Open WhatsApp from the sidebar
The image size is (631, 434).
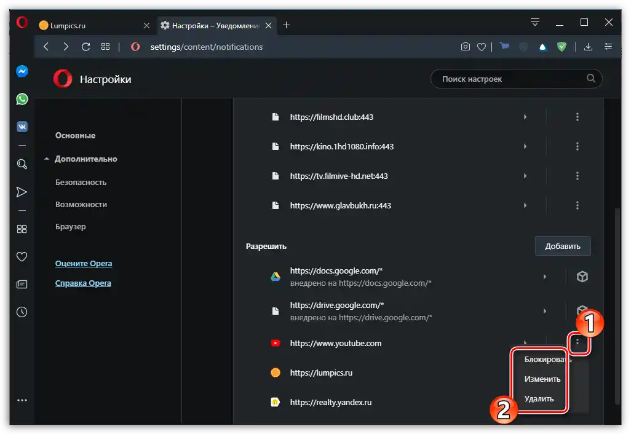22,99
